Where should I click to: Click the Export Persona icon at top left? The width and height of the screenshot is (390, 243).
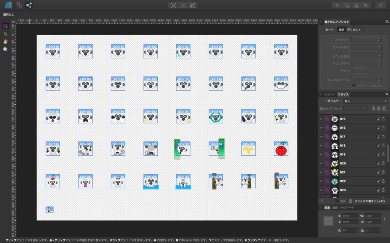point(30,5)
